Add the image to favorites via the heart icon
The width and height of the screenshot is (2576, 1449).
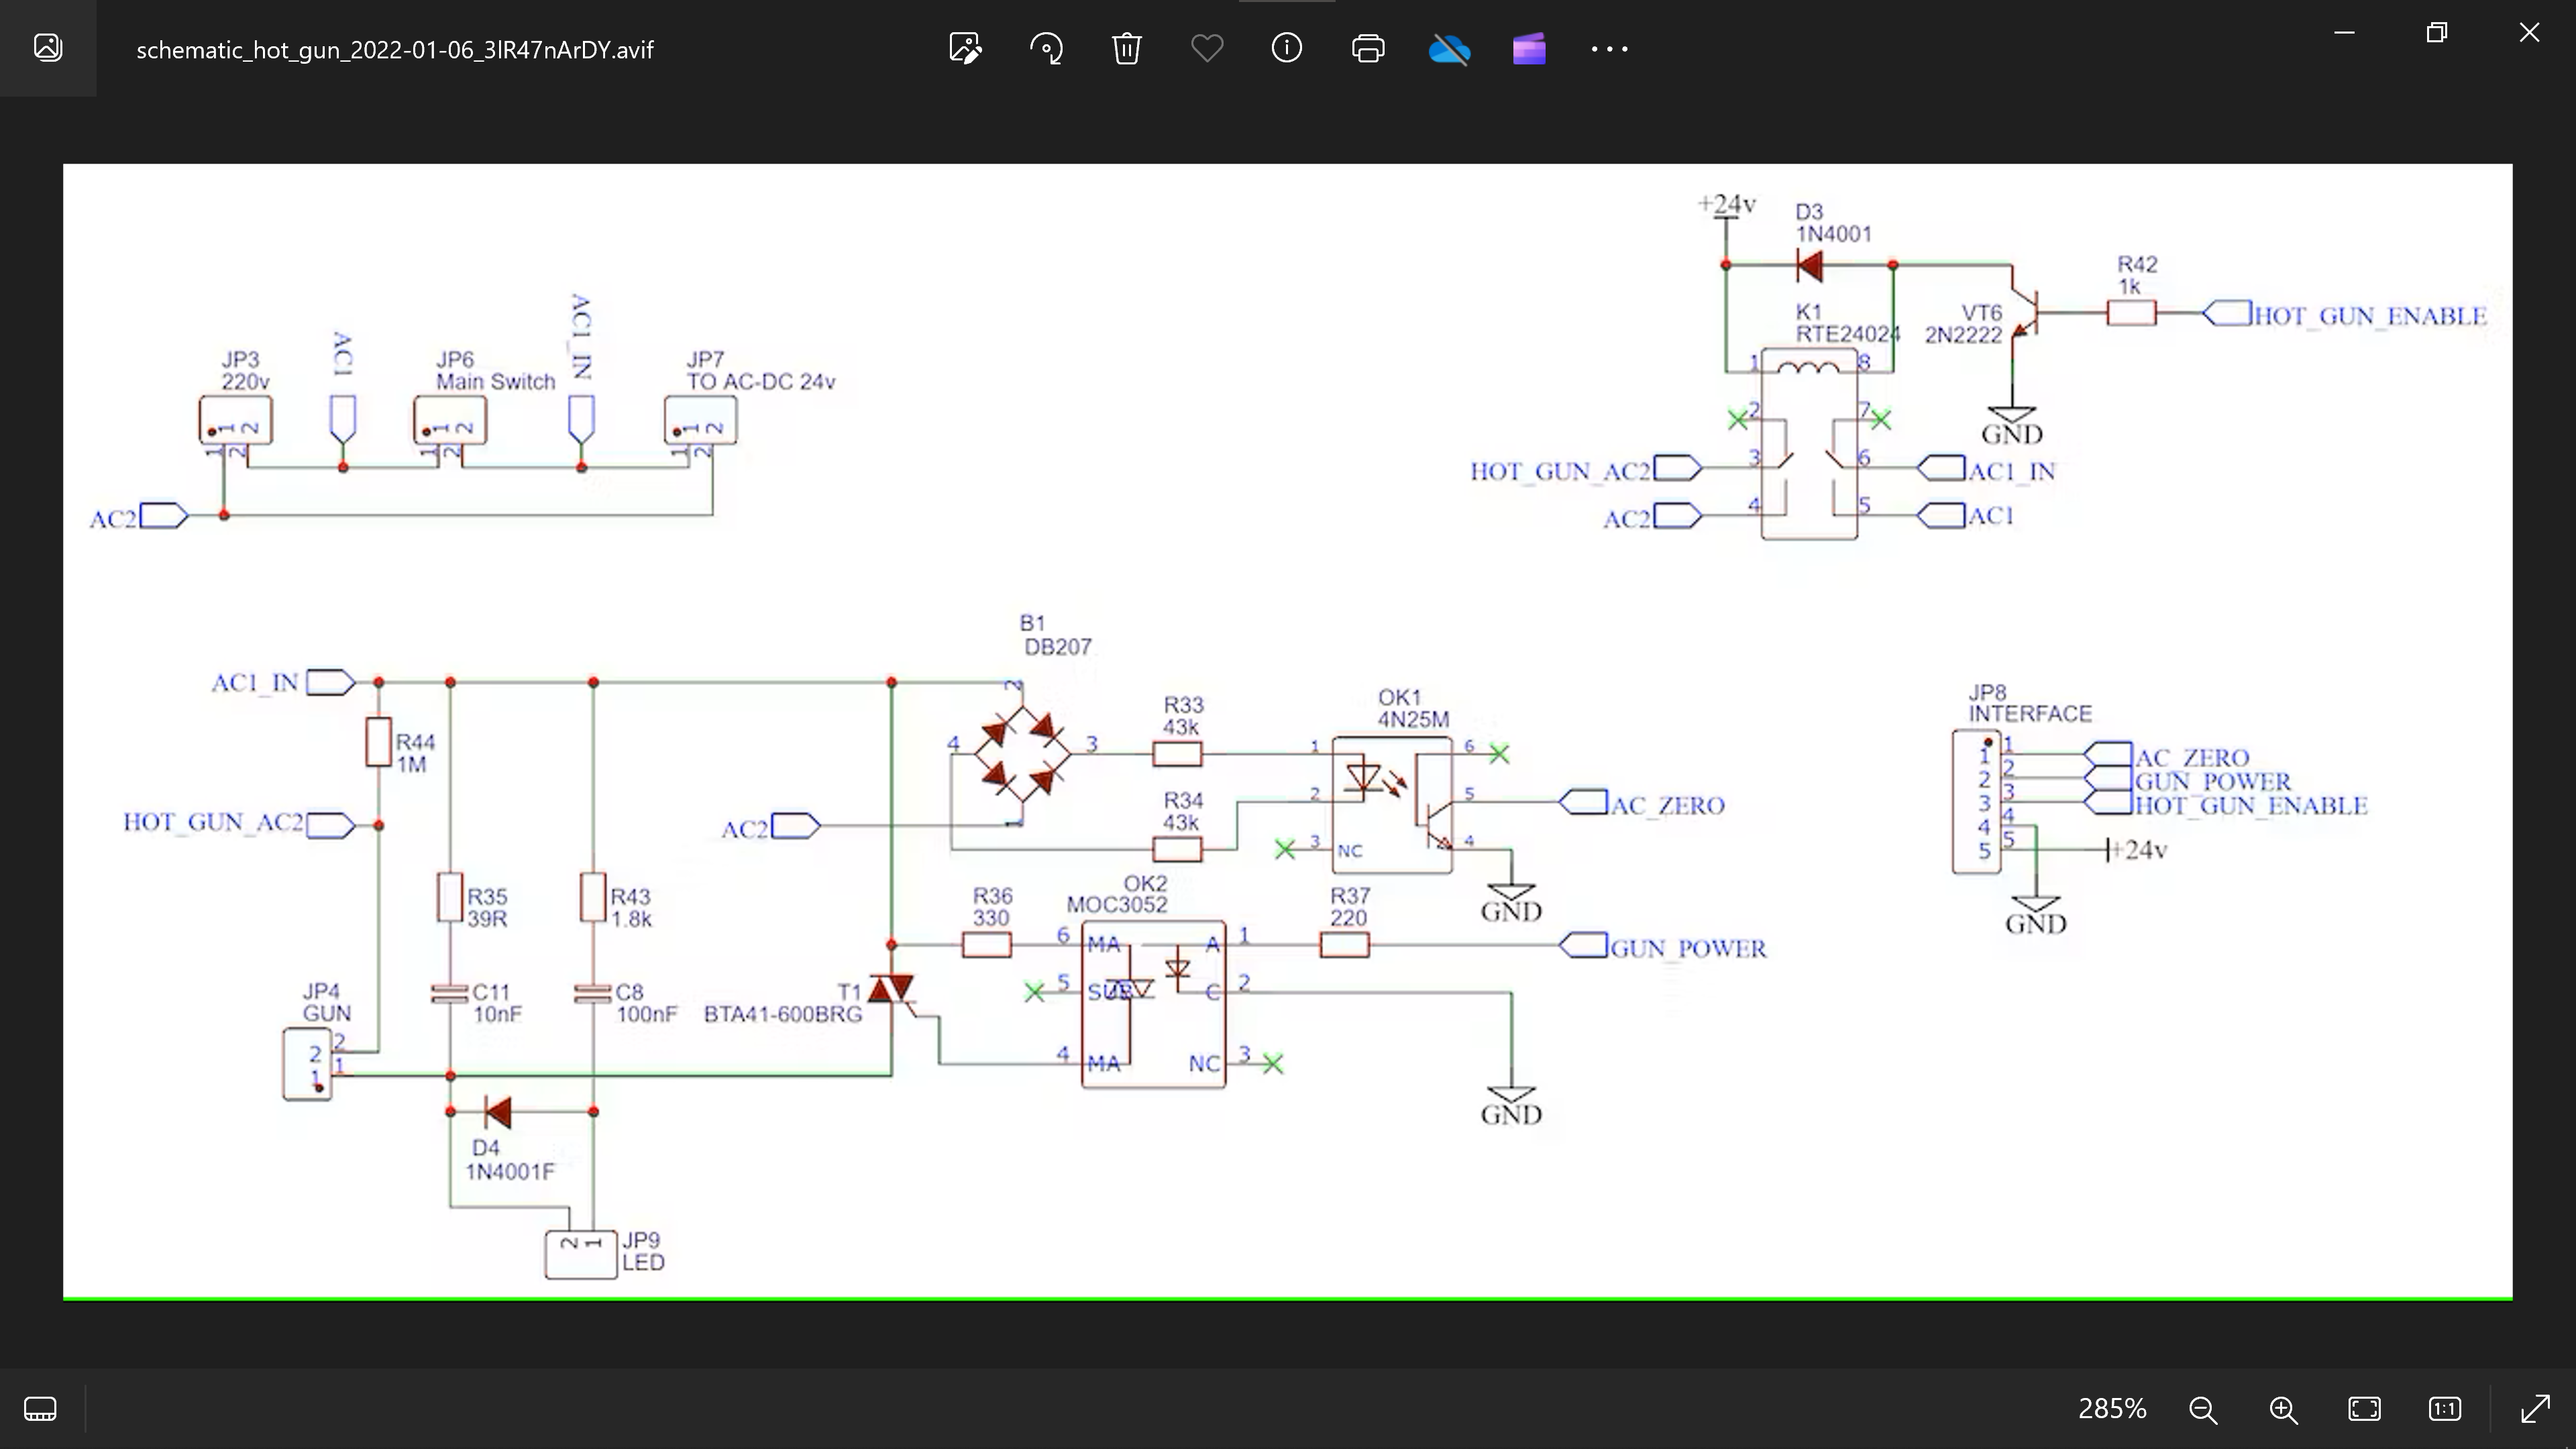(1207, 48)
